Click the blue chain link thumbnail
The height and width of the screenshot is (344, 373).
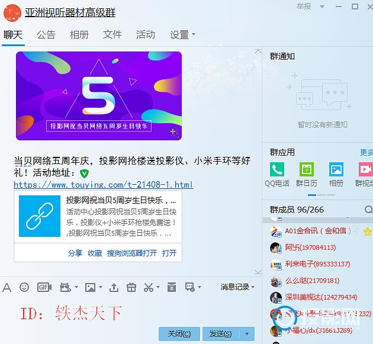tap(40, 216)
